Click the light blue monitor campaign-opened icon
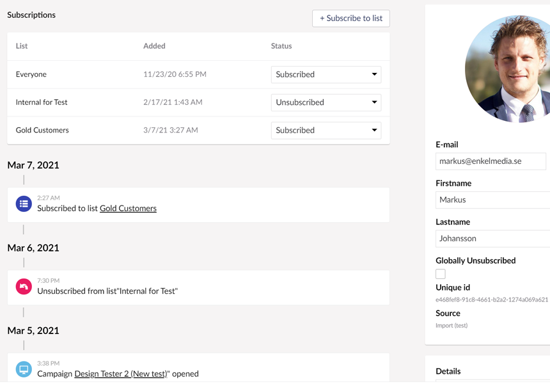The image size is (550, 384). pyautogui.click(x=24, y=369)
